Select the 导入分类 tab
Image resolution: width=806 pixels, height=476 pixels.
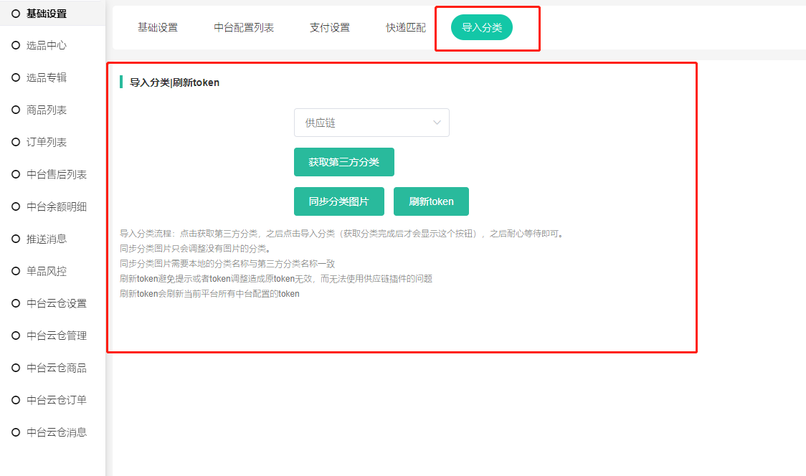click(482, 27)
